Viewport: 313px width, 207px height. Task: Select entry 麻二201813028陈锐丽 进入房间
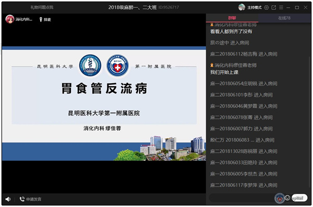click(244, 151)
